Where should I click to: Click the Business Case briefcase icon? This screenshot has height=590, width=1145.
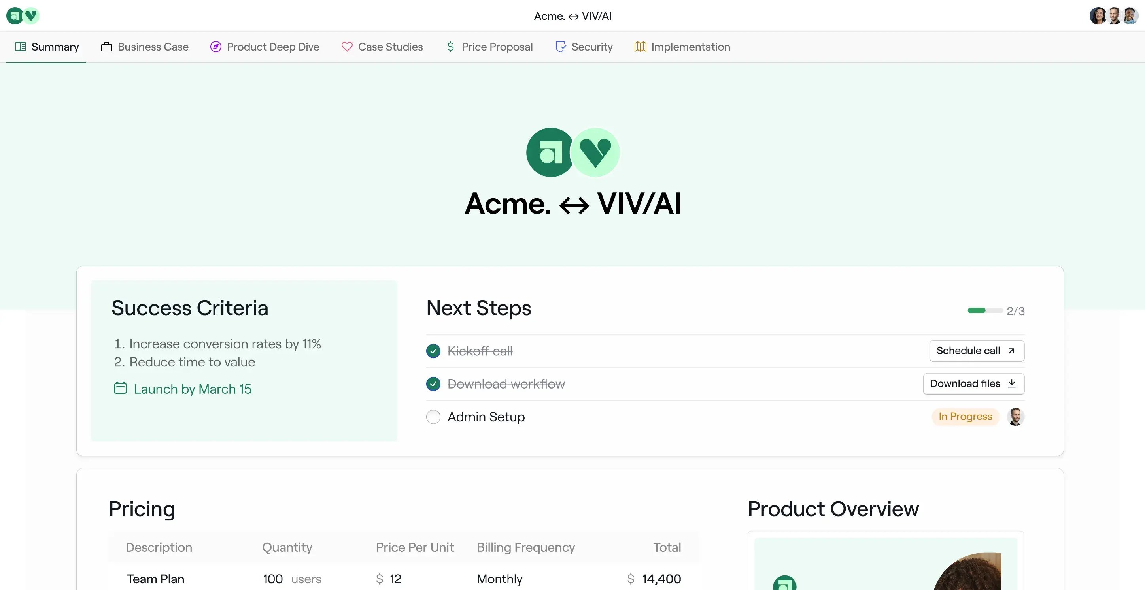(x=107, y=47)
